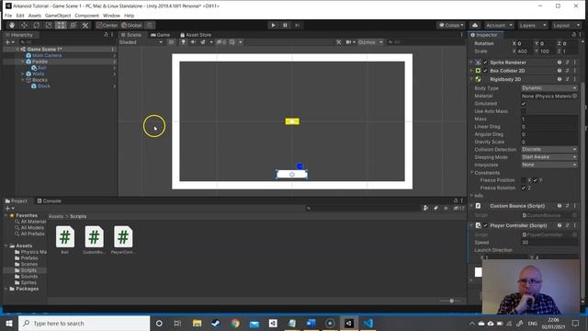Step one frame forward
The width and height of the screenshot is (588, 331).
click(297, 25)
